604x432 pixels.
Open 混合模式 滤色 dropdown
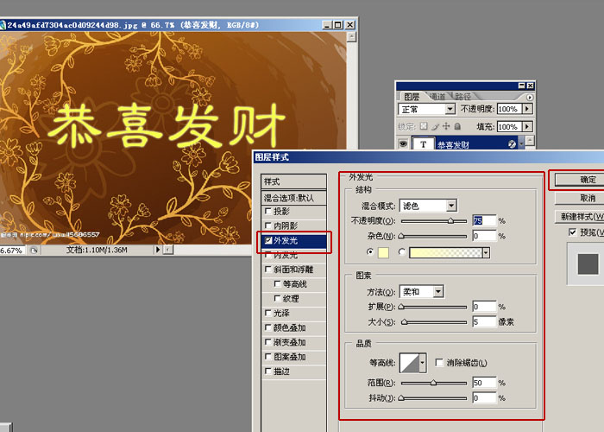(452, 206)
